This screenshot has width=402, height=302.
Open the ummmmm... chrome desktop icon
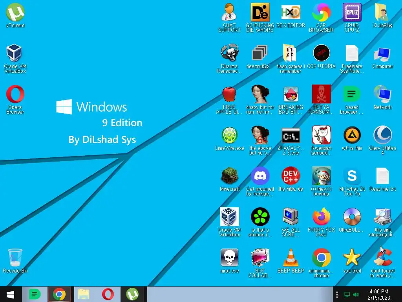pos(321,258)
